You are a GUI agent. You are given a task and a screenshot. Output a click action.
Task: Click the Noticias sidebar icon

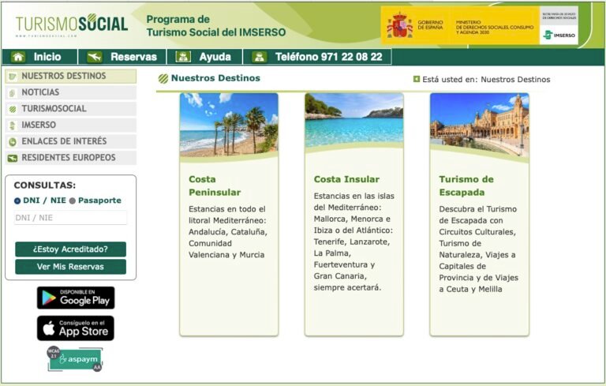click(13, 93)
